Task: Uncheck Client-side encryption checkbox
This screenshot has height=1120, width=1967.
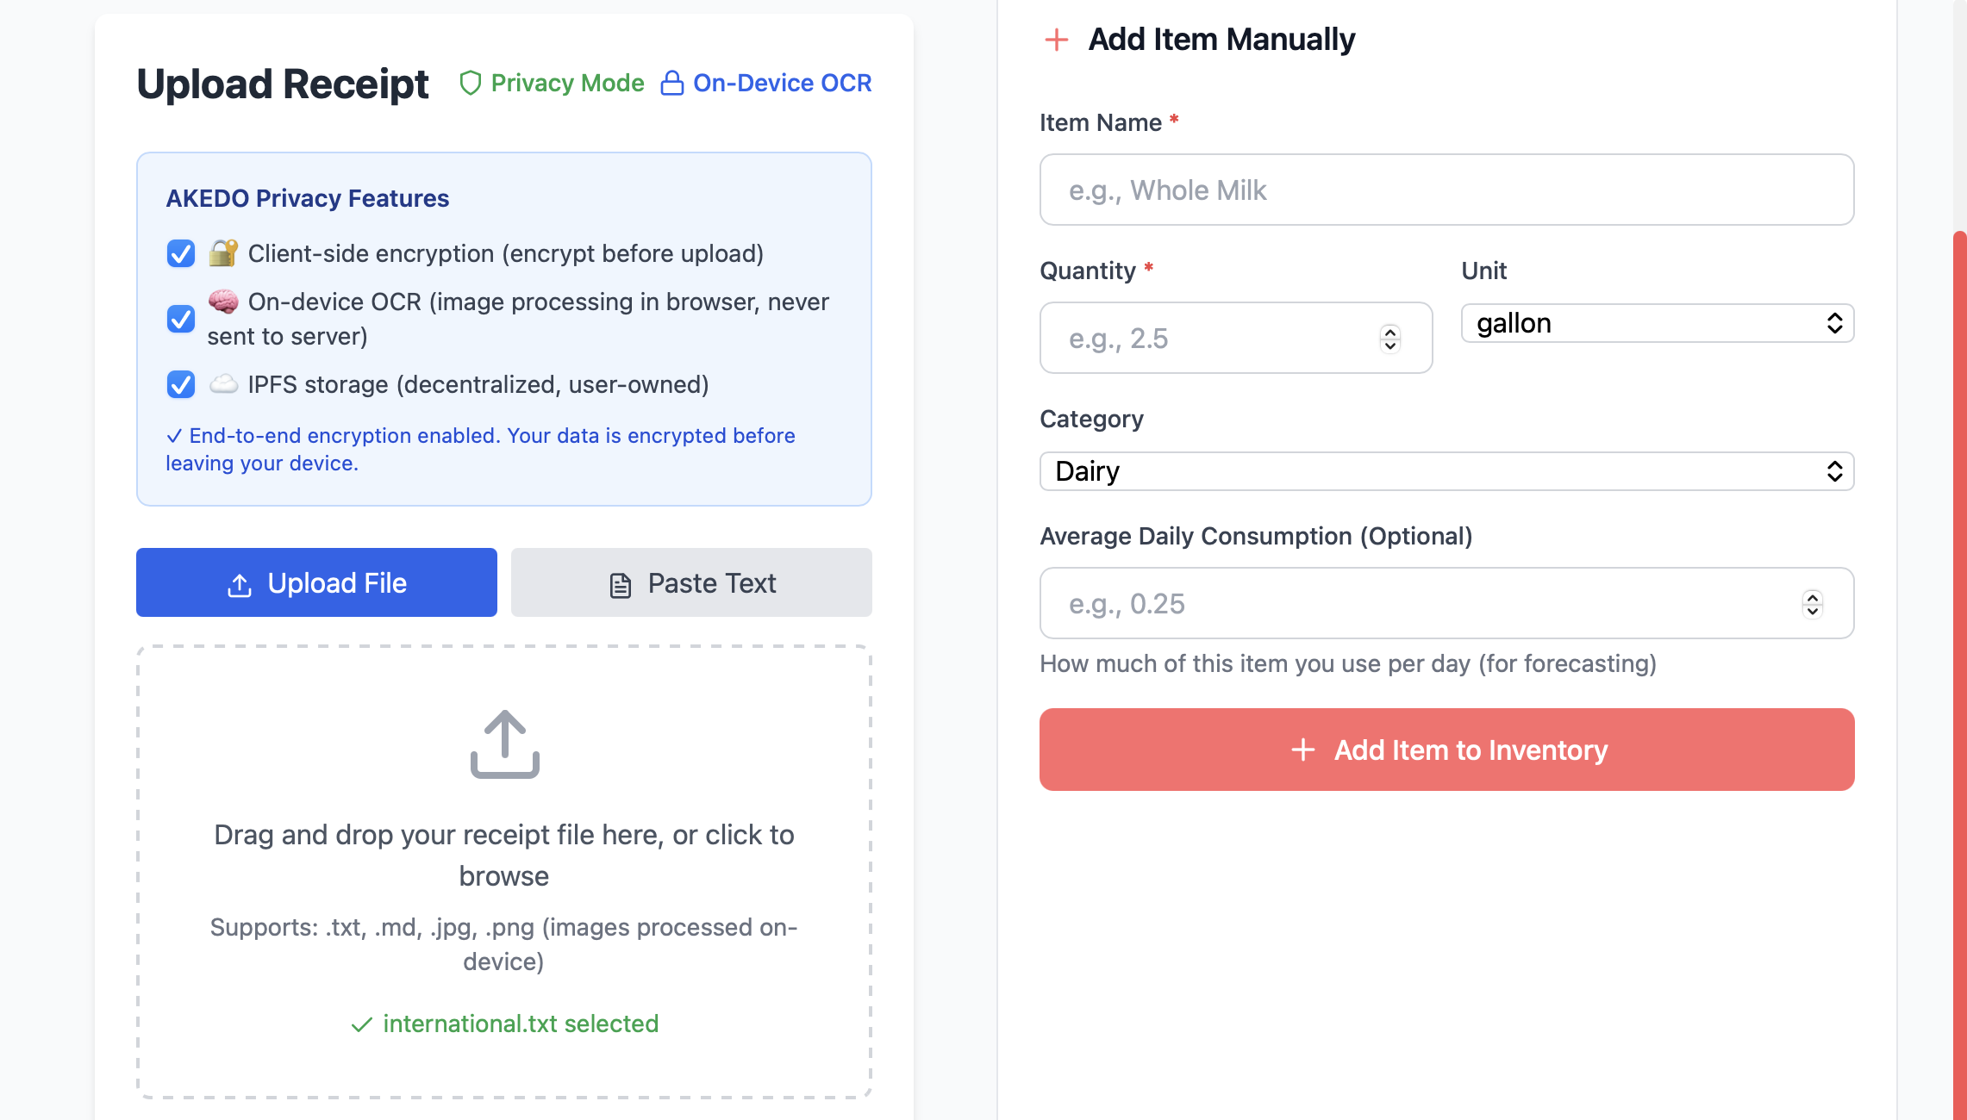Action: coord(181,253)
